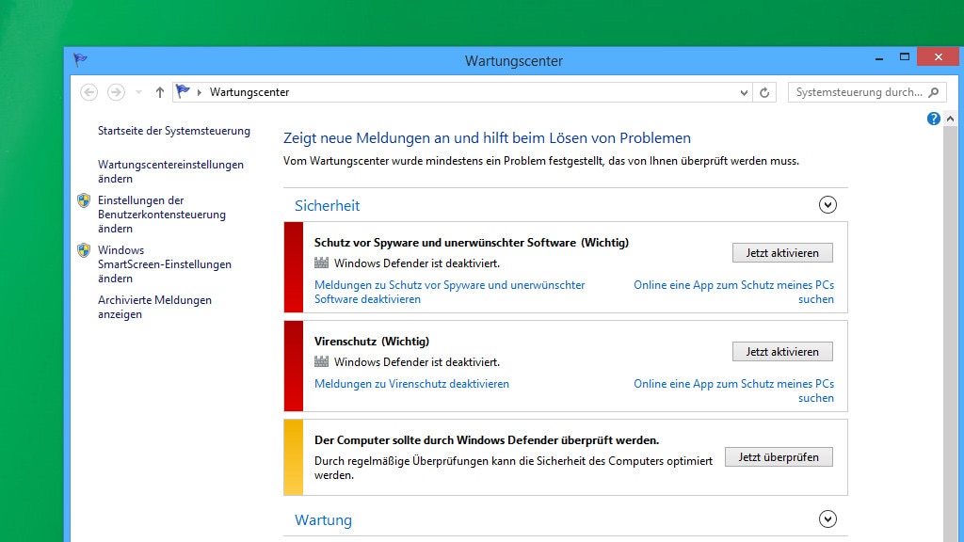The width and height of the screenshot is (964, 542).
Task: Click the flag icon in the address bar
Action: pos(183,91)
